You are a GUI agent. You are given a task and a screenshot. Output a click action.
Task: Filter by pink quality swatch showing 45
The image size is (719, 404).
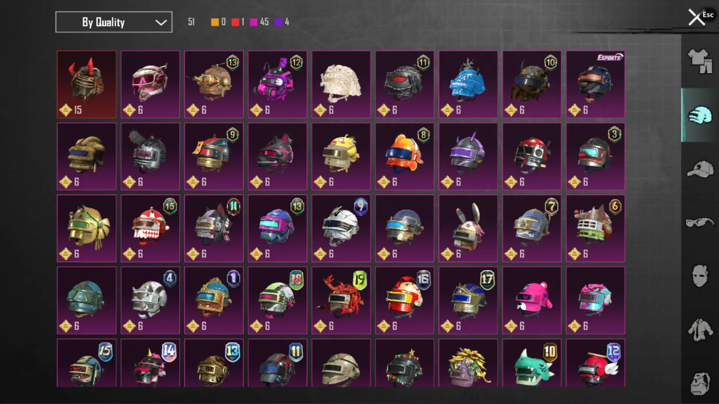click(254, 22)
